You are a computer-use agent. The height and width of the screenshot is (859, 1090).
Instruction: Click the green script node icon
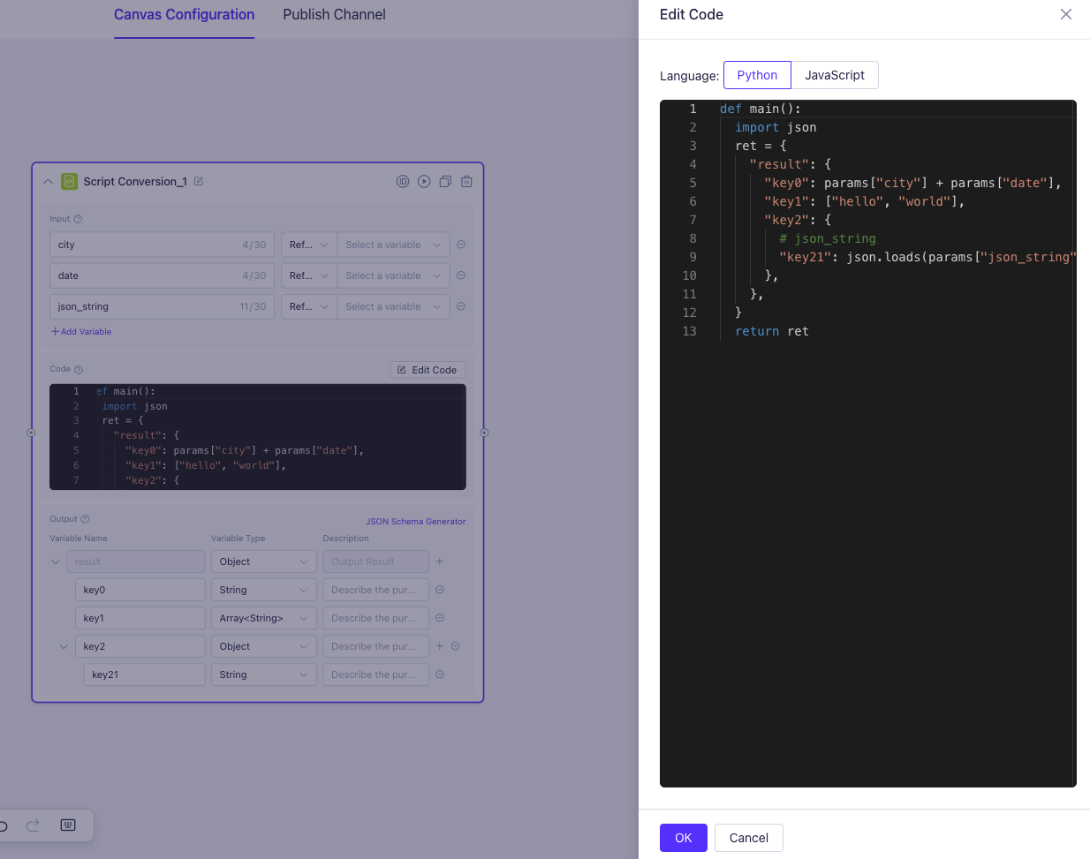(69, 181)
